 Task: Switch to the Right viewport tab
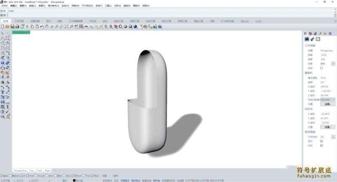48,171
